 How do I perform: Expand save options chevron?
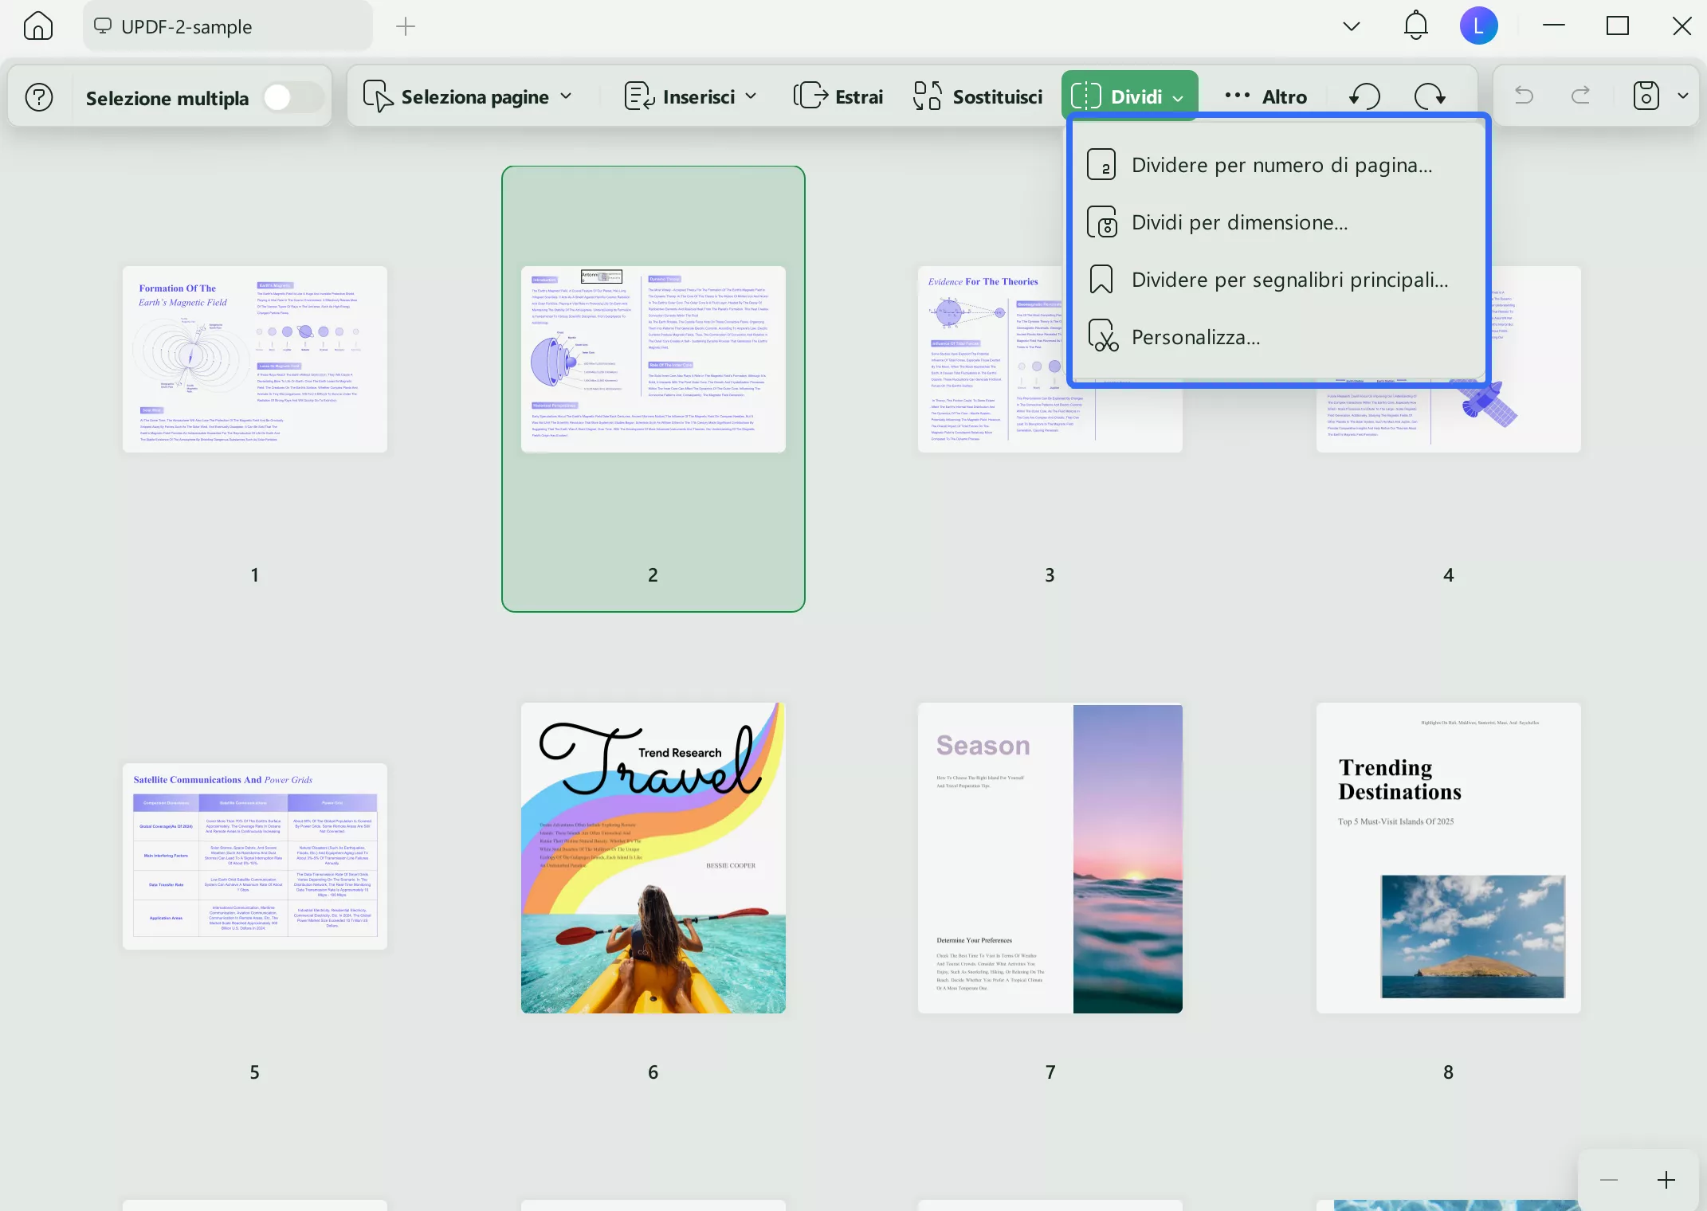click(1683, 96)
